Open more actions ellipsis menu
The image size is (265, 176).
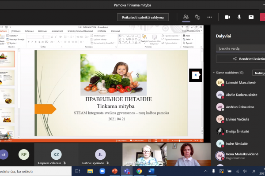coord(209,17)
